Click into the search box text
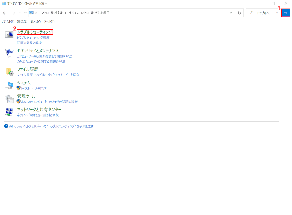The image size is (292, 215). (264, 13)
